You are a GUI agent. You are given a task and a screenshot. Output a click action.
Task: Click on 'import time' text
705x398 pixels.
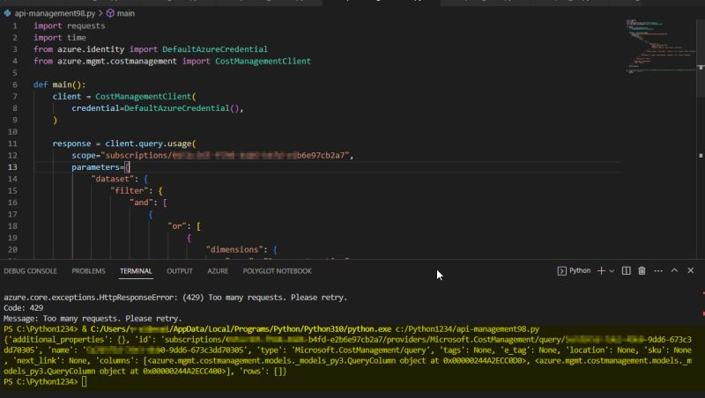point(60,37)
